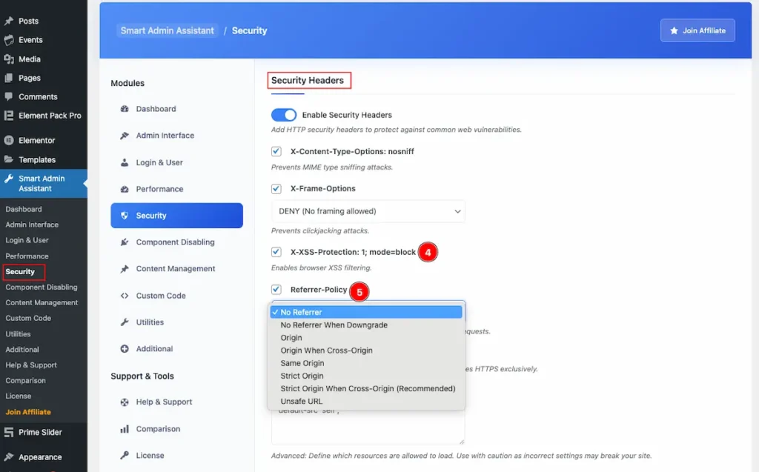This screenshot has width=759, height=472.
Task: Click the Comments bubble icon
Action: 9,96
